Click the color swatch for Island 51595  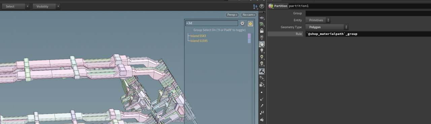[249, 41]
